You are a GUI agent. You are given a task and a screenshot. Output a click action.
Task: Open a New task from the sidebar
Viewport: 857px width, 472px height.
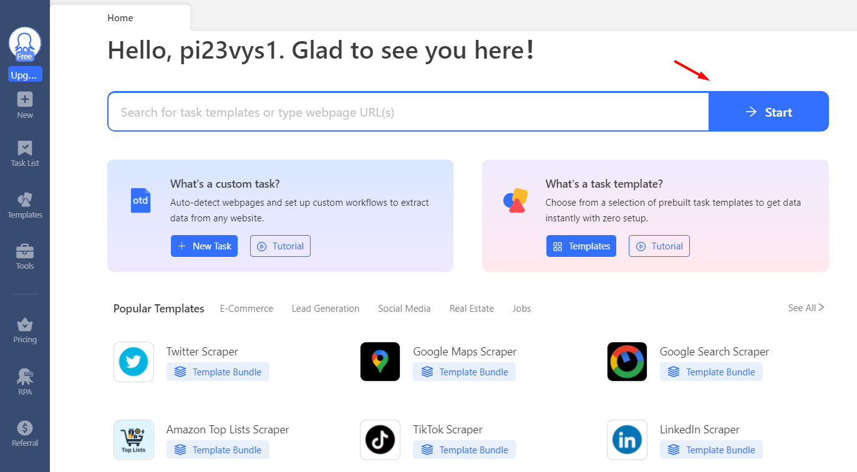point(24,104)
